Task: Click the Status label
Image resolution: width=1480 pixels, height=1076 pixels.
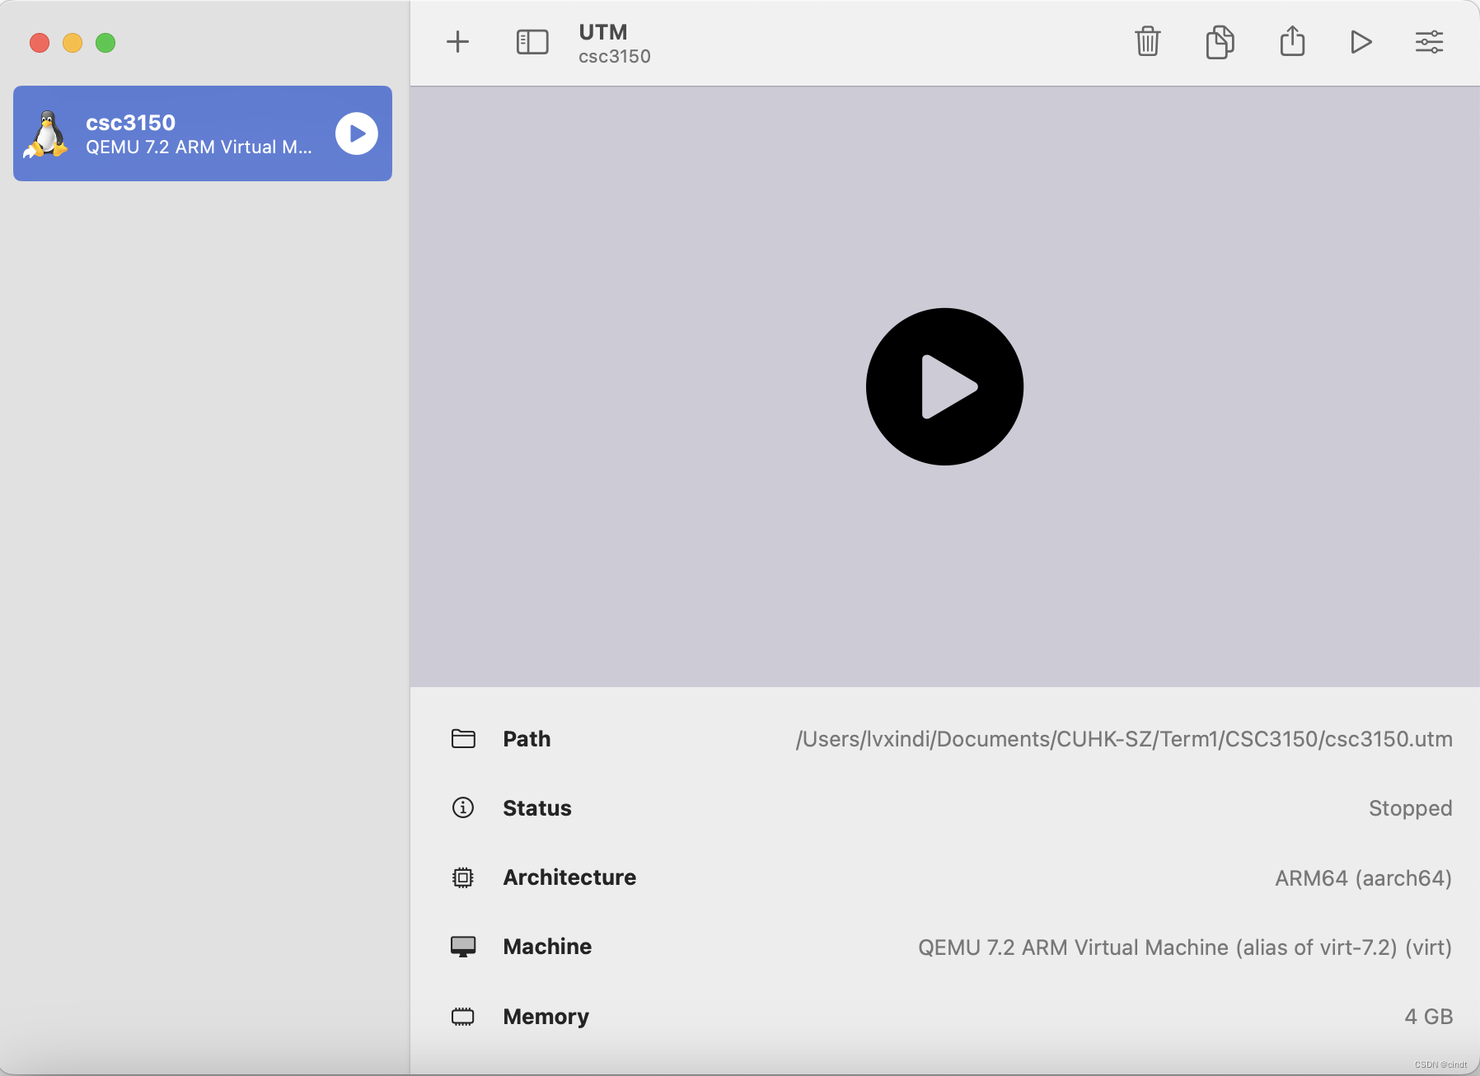Action: 537,808
